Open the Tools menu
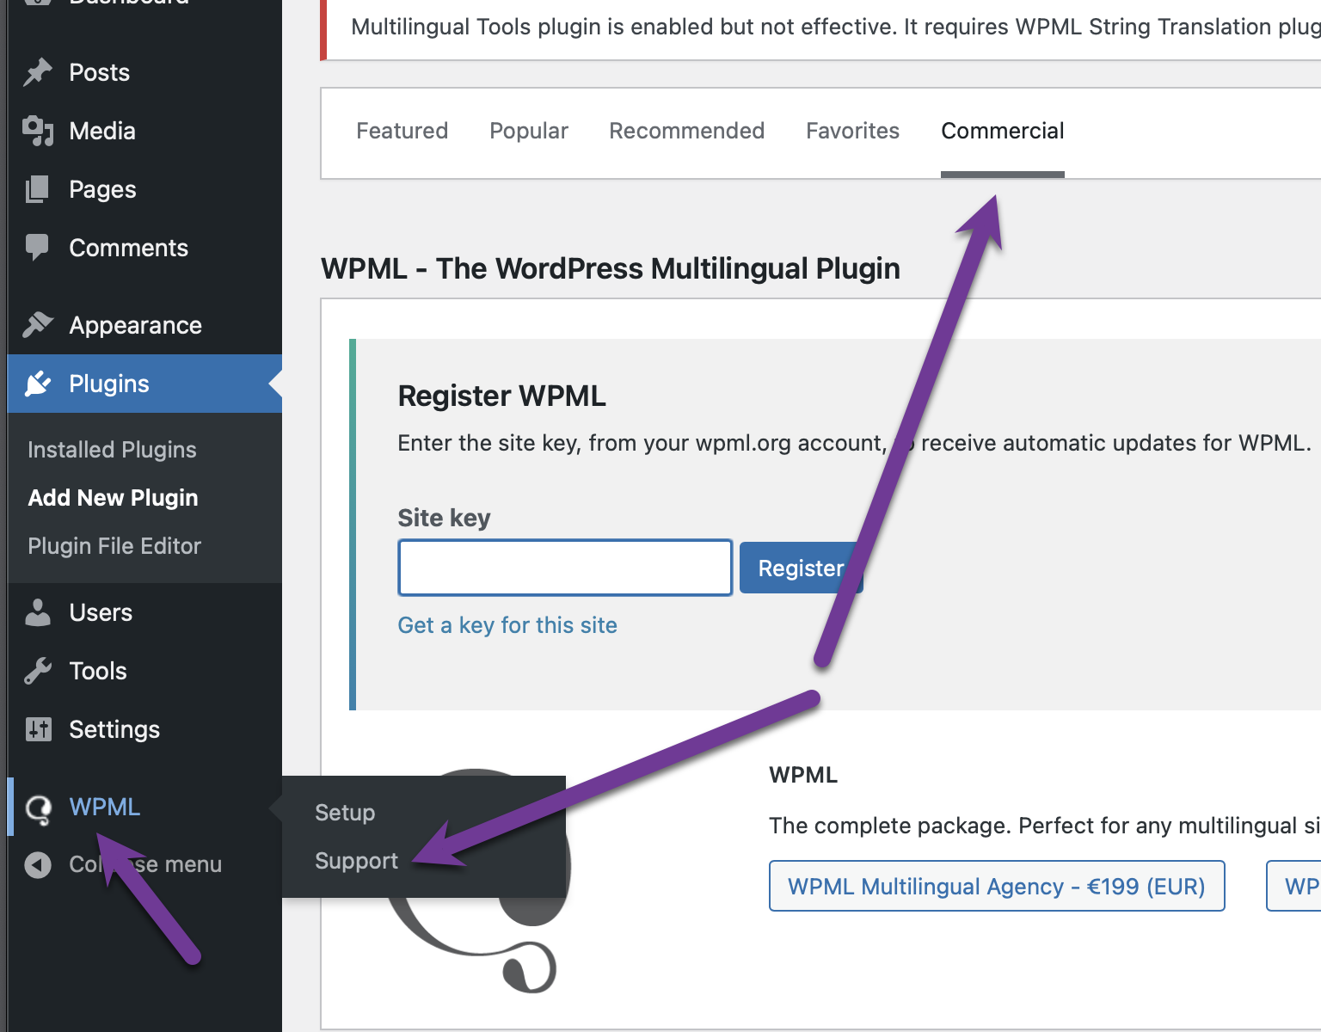Viewport: 1321px width, 1032px height. click(x=144, y=671)
